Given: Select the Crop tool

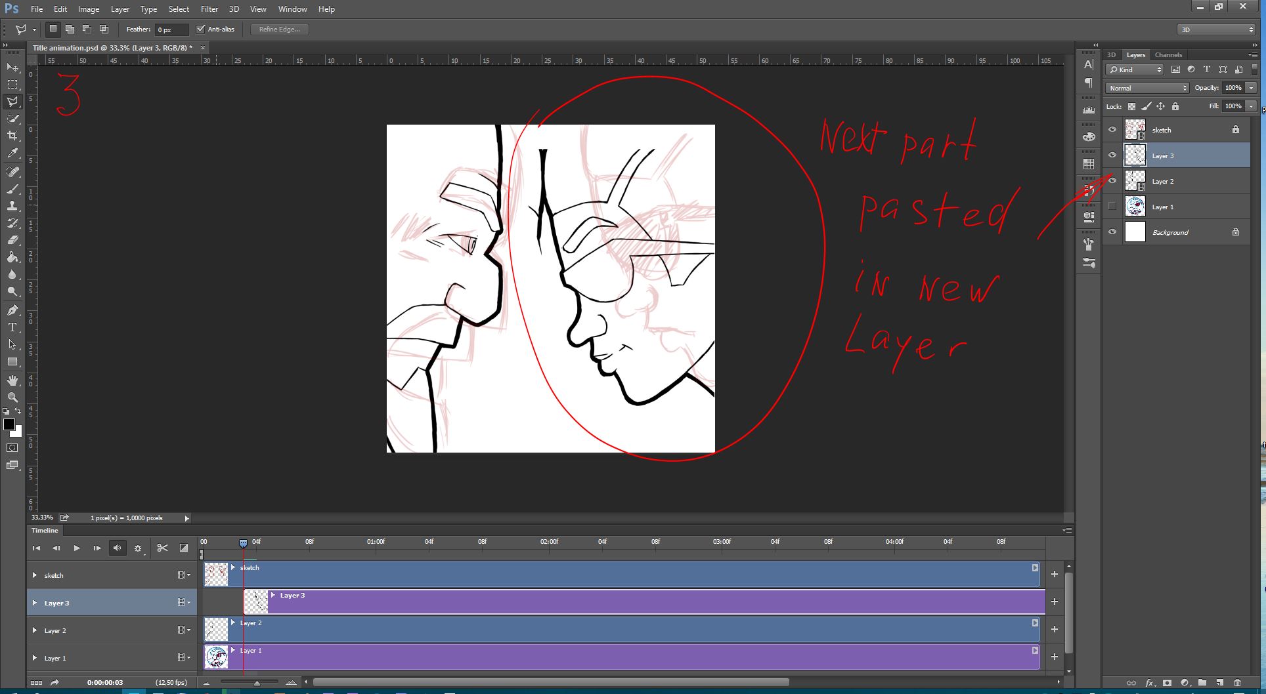Looking at the screenshot, I should click(13, 136).
